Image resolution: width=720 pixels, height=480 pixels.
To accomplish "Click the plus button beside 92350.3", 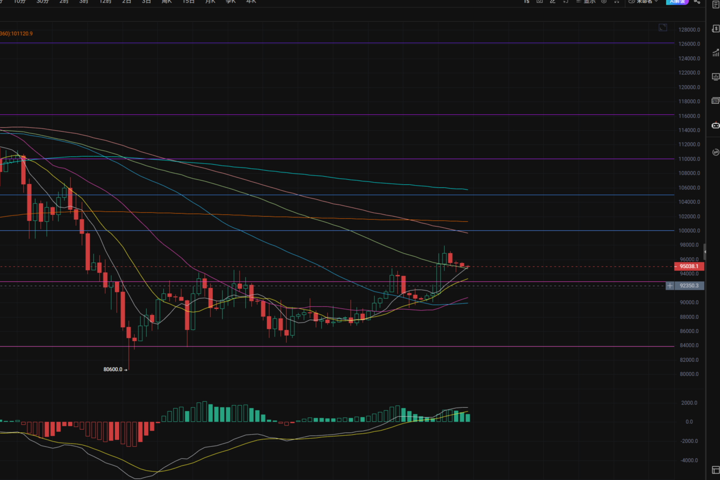I will point(670,286).
